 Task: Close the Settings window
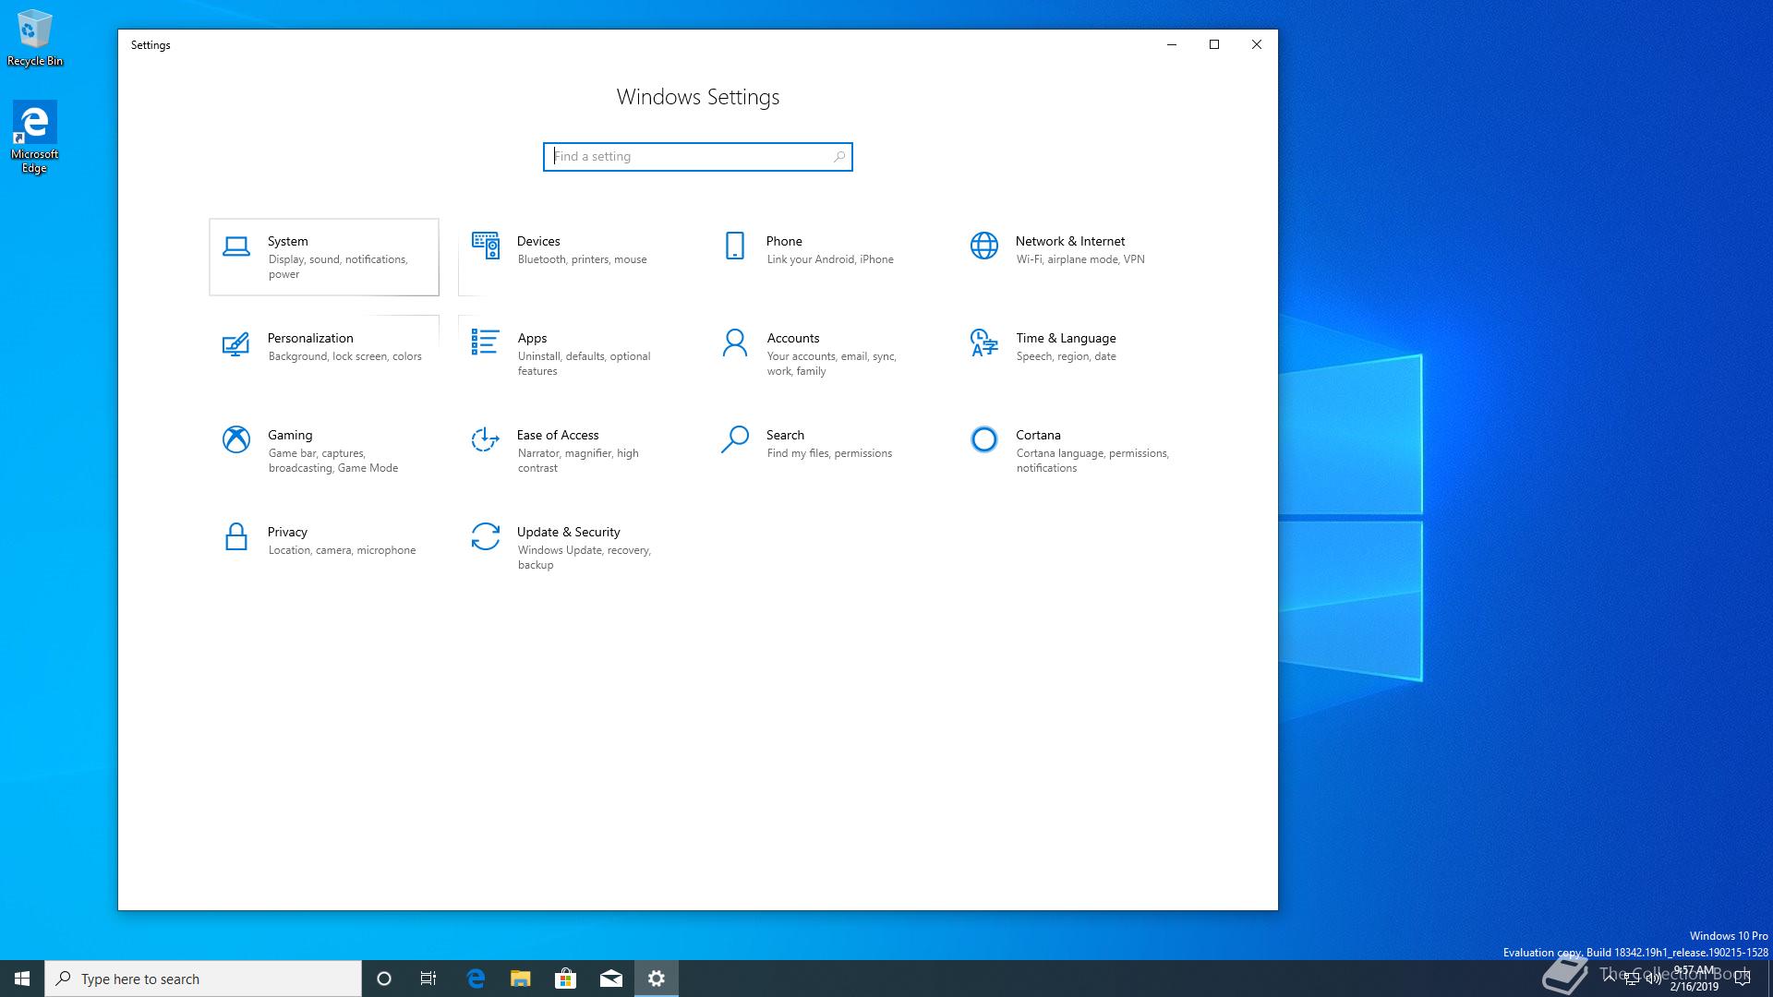coord(1257,44)
